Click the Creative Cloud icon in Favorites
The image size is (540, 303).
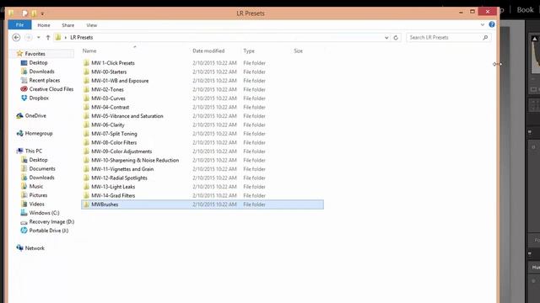pyautogui.click(x=24, y=89)
